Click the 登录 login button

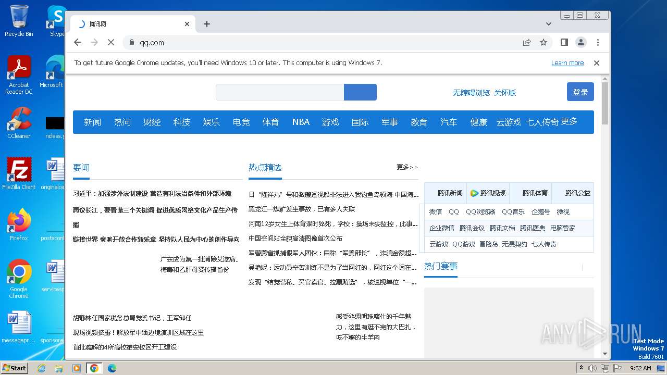click(x=580, y=92)
